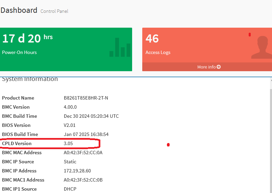The height and width of the screenshot is (193, 272).
Task: Select the Dashboard page heading
Action: click(x=19, y=10)
